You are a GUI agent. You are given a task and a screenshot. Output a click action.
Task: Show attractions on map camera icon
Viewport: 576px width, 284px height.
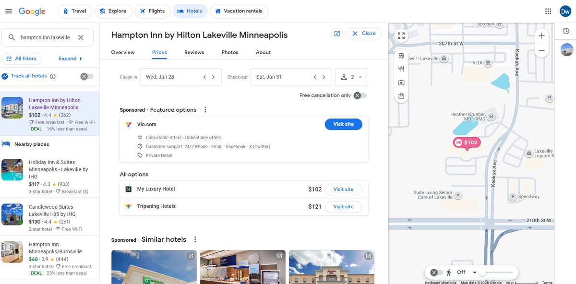point(401,83)
